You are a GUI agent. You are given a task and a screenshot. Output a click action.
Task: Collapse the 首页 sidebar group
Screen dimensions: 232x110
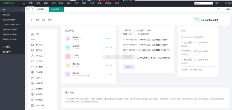[23, 10]
